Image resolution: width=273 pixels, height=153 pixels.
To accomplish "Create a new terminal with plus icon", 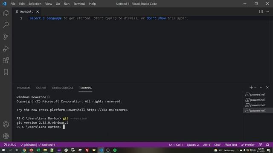I will point(251,88).
